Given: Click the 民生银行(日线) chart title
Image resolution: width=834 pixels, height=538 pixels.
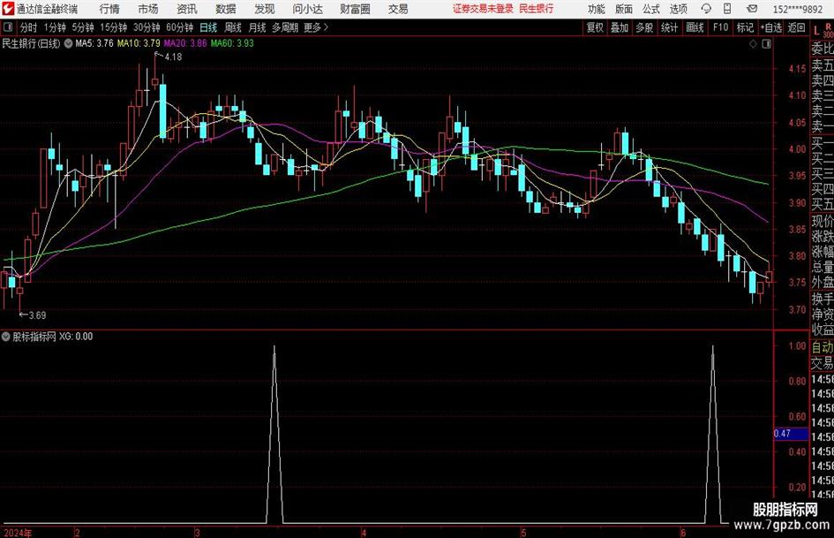Looking at the screenshot, I should pyautogui.click(x=32, y=43).
